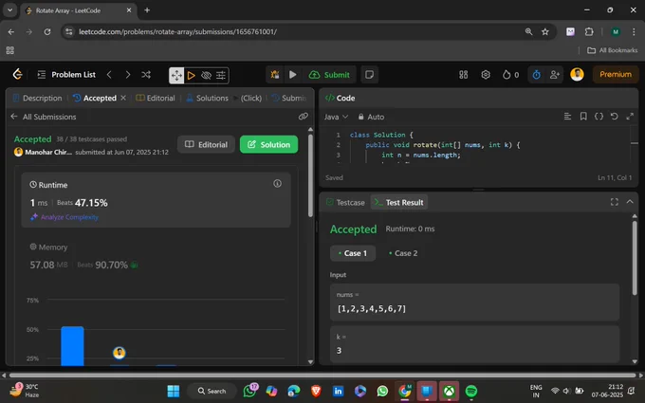Switch to the Solutions tab
Screen dimensions: 645x403
click(x=208, y=98)
